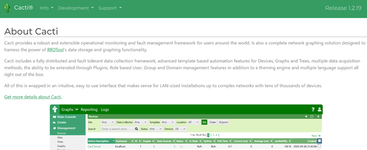Open the user profile icon
The image size is (367, 150).
coord(320,109)
